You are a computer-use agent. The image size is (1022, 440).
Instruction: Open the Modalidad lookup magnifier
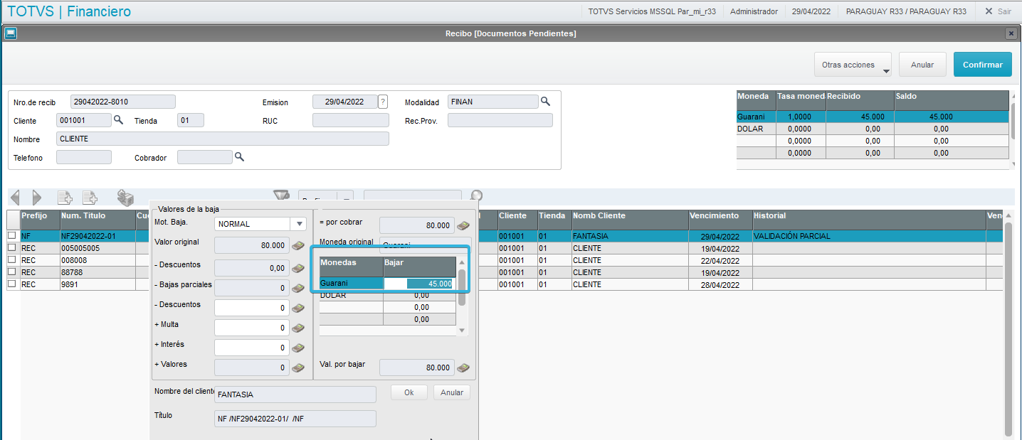tap(546, 102)
